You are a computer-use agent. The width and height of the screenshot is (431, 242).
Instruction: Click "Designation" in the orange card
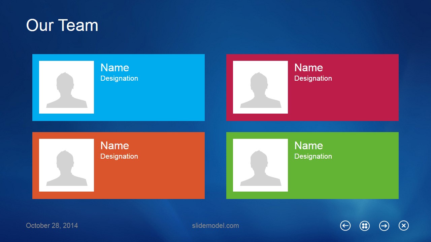tap(119, 156)
